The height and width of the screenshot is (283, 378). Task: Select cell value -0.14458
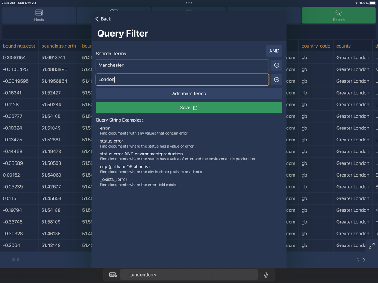click(x=12, y=152)
